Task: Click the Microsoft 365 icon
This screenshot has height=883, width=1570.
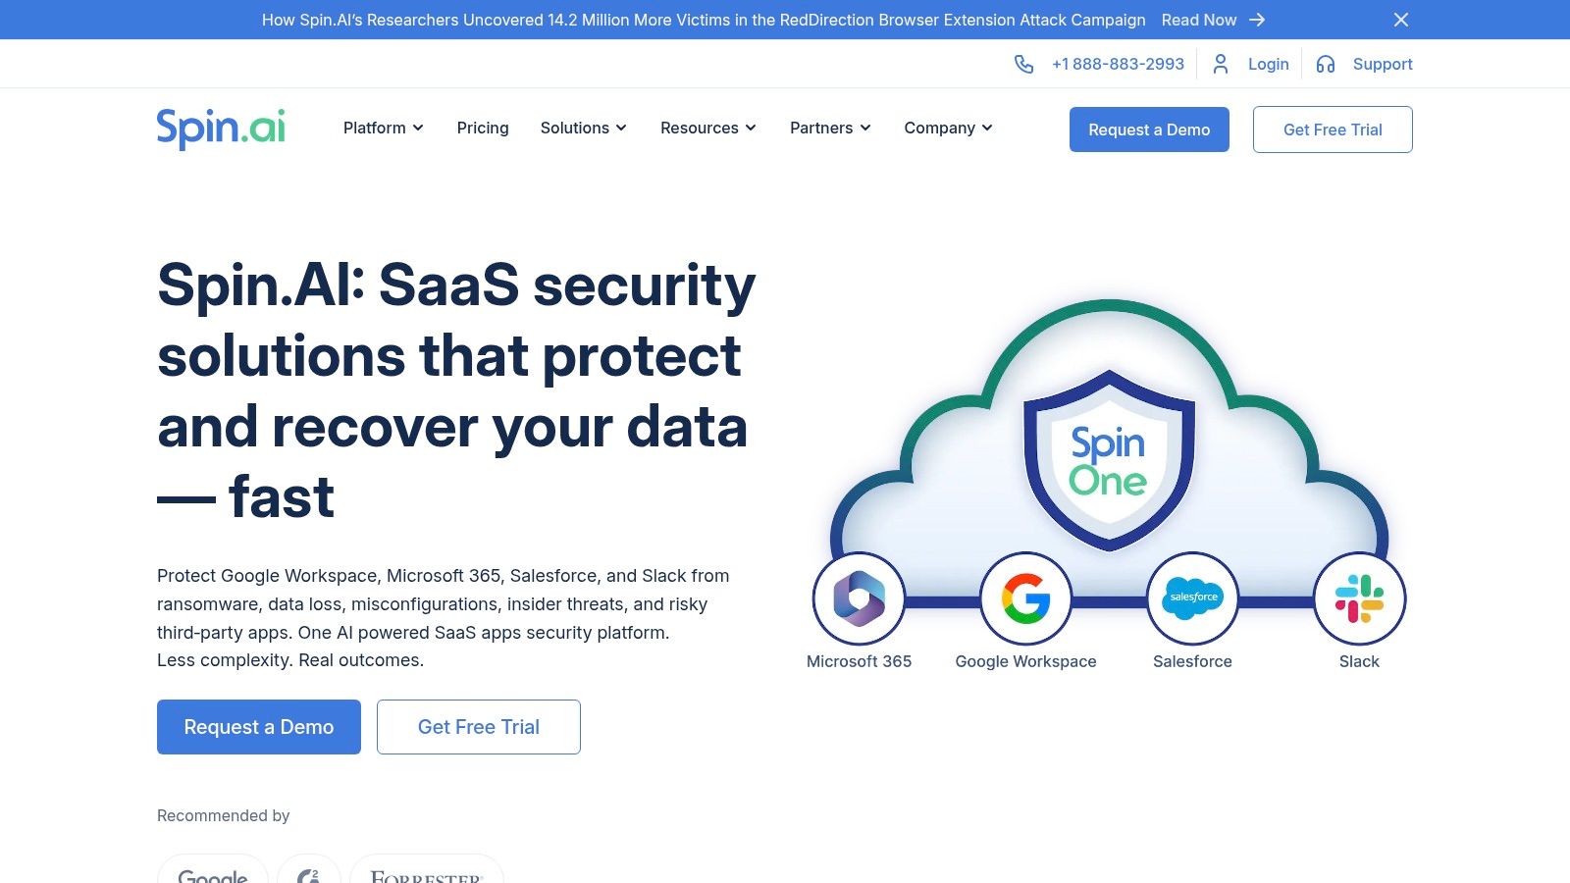Action: (x=859, y=598)
